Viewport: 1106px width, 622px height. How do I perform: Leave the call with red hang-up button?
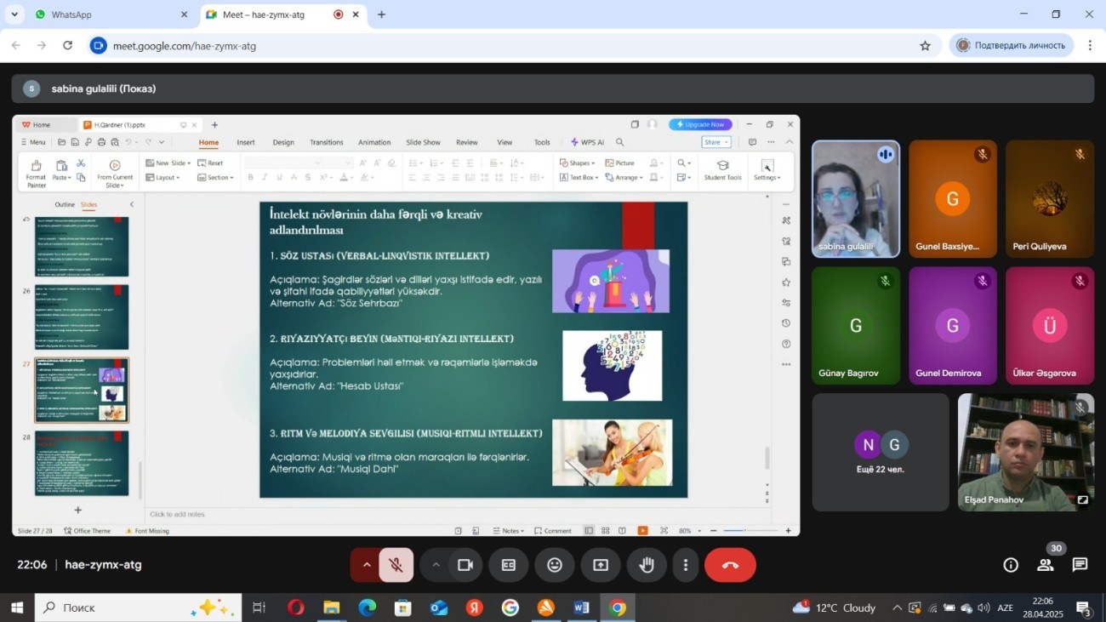pyautogui.click(x=730, y=565)
